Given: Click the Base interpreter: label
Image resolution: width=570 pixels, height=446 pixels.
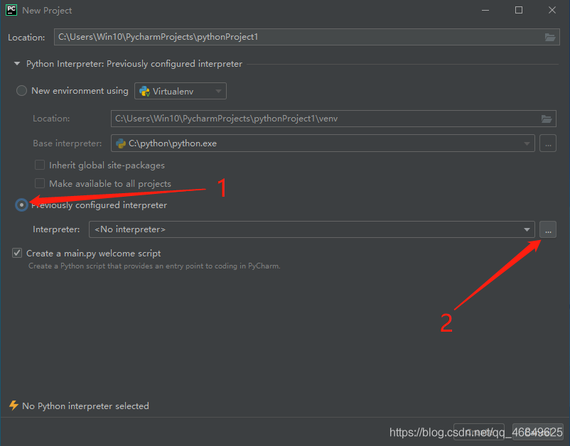Looking at the screenshot, I should (x=68, y=143).
